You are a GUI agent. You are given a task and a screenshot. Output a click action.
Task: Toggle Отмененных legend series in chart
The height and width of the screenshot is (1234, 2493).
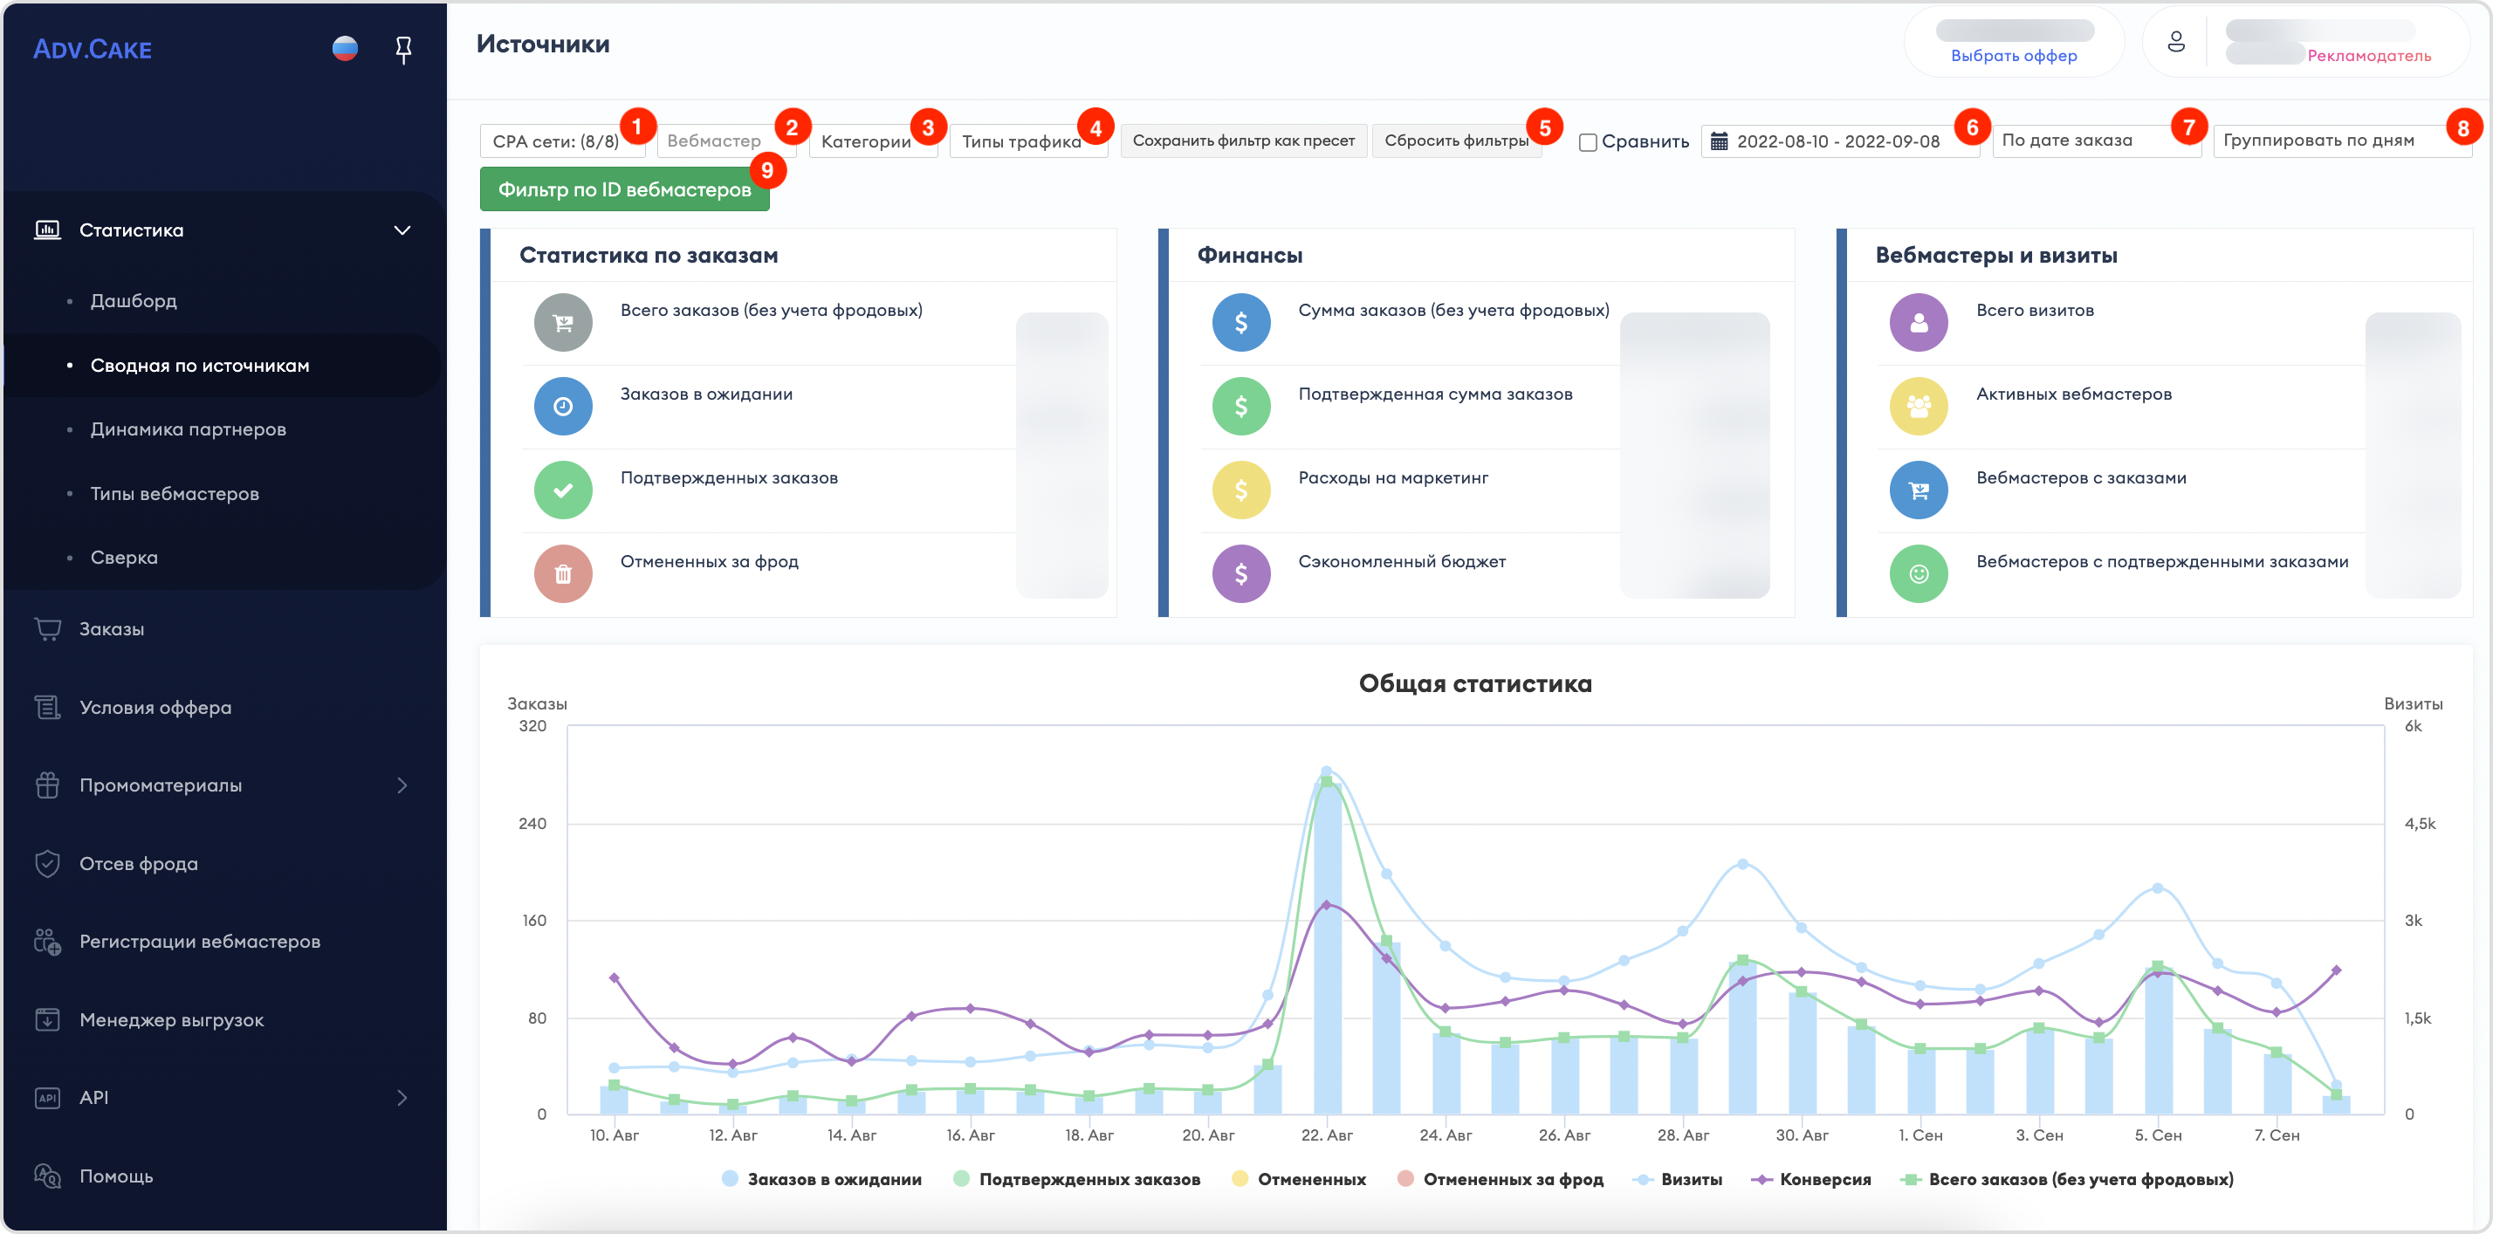pos(1299,1179)
